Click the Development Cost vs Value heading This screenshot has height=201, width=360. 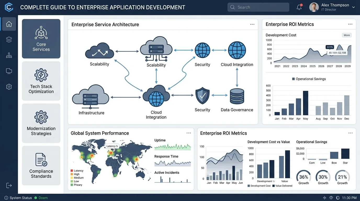pos(269,142)
